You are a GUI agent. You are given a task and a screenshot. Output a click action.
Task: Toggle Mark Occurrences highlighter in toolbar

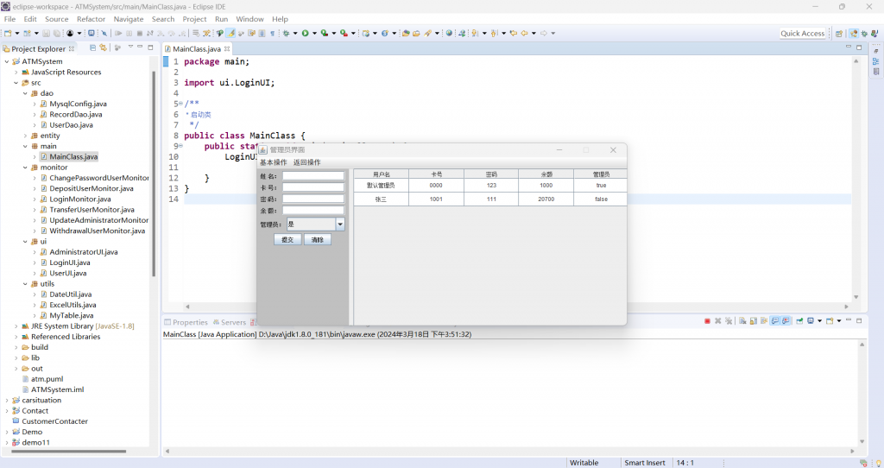click(230, 34)
